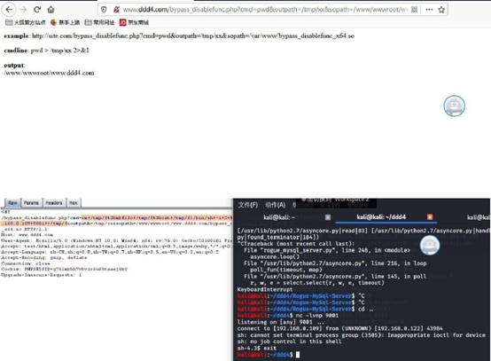
Task: Click the forward navigation arrow
Action: [x=23, y=10]
